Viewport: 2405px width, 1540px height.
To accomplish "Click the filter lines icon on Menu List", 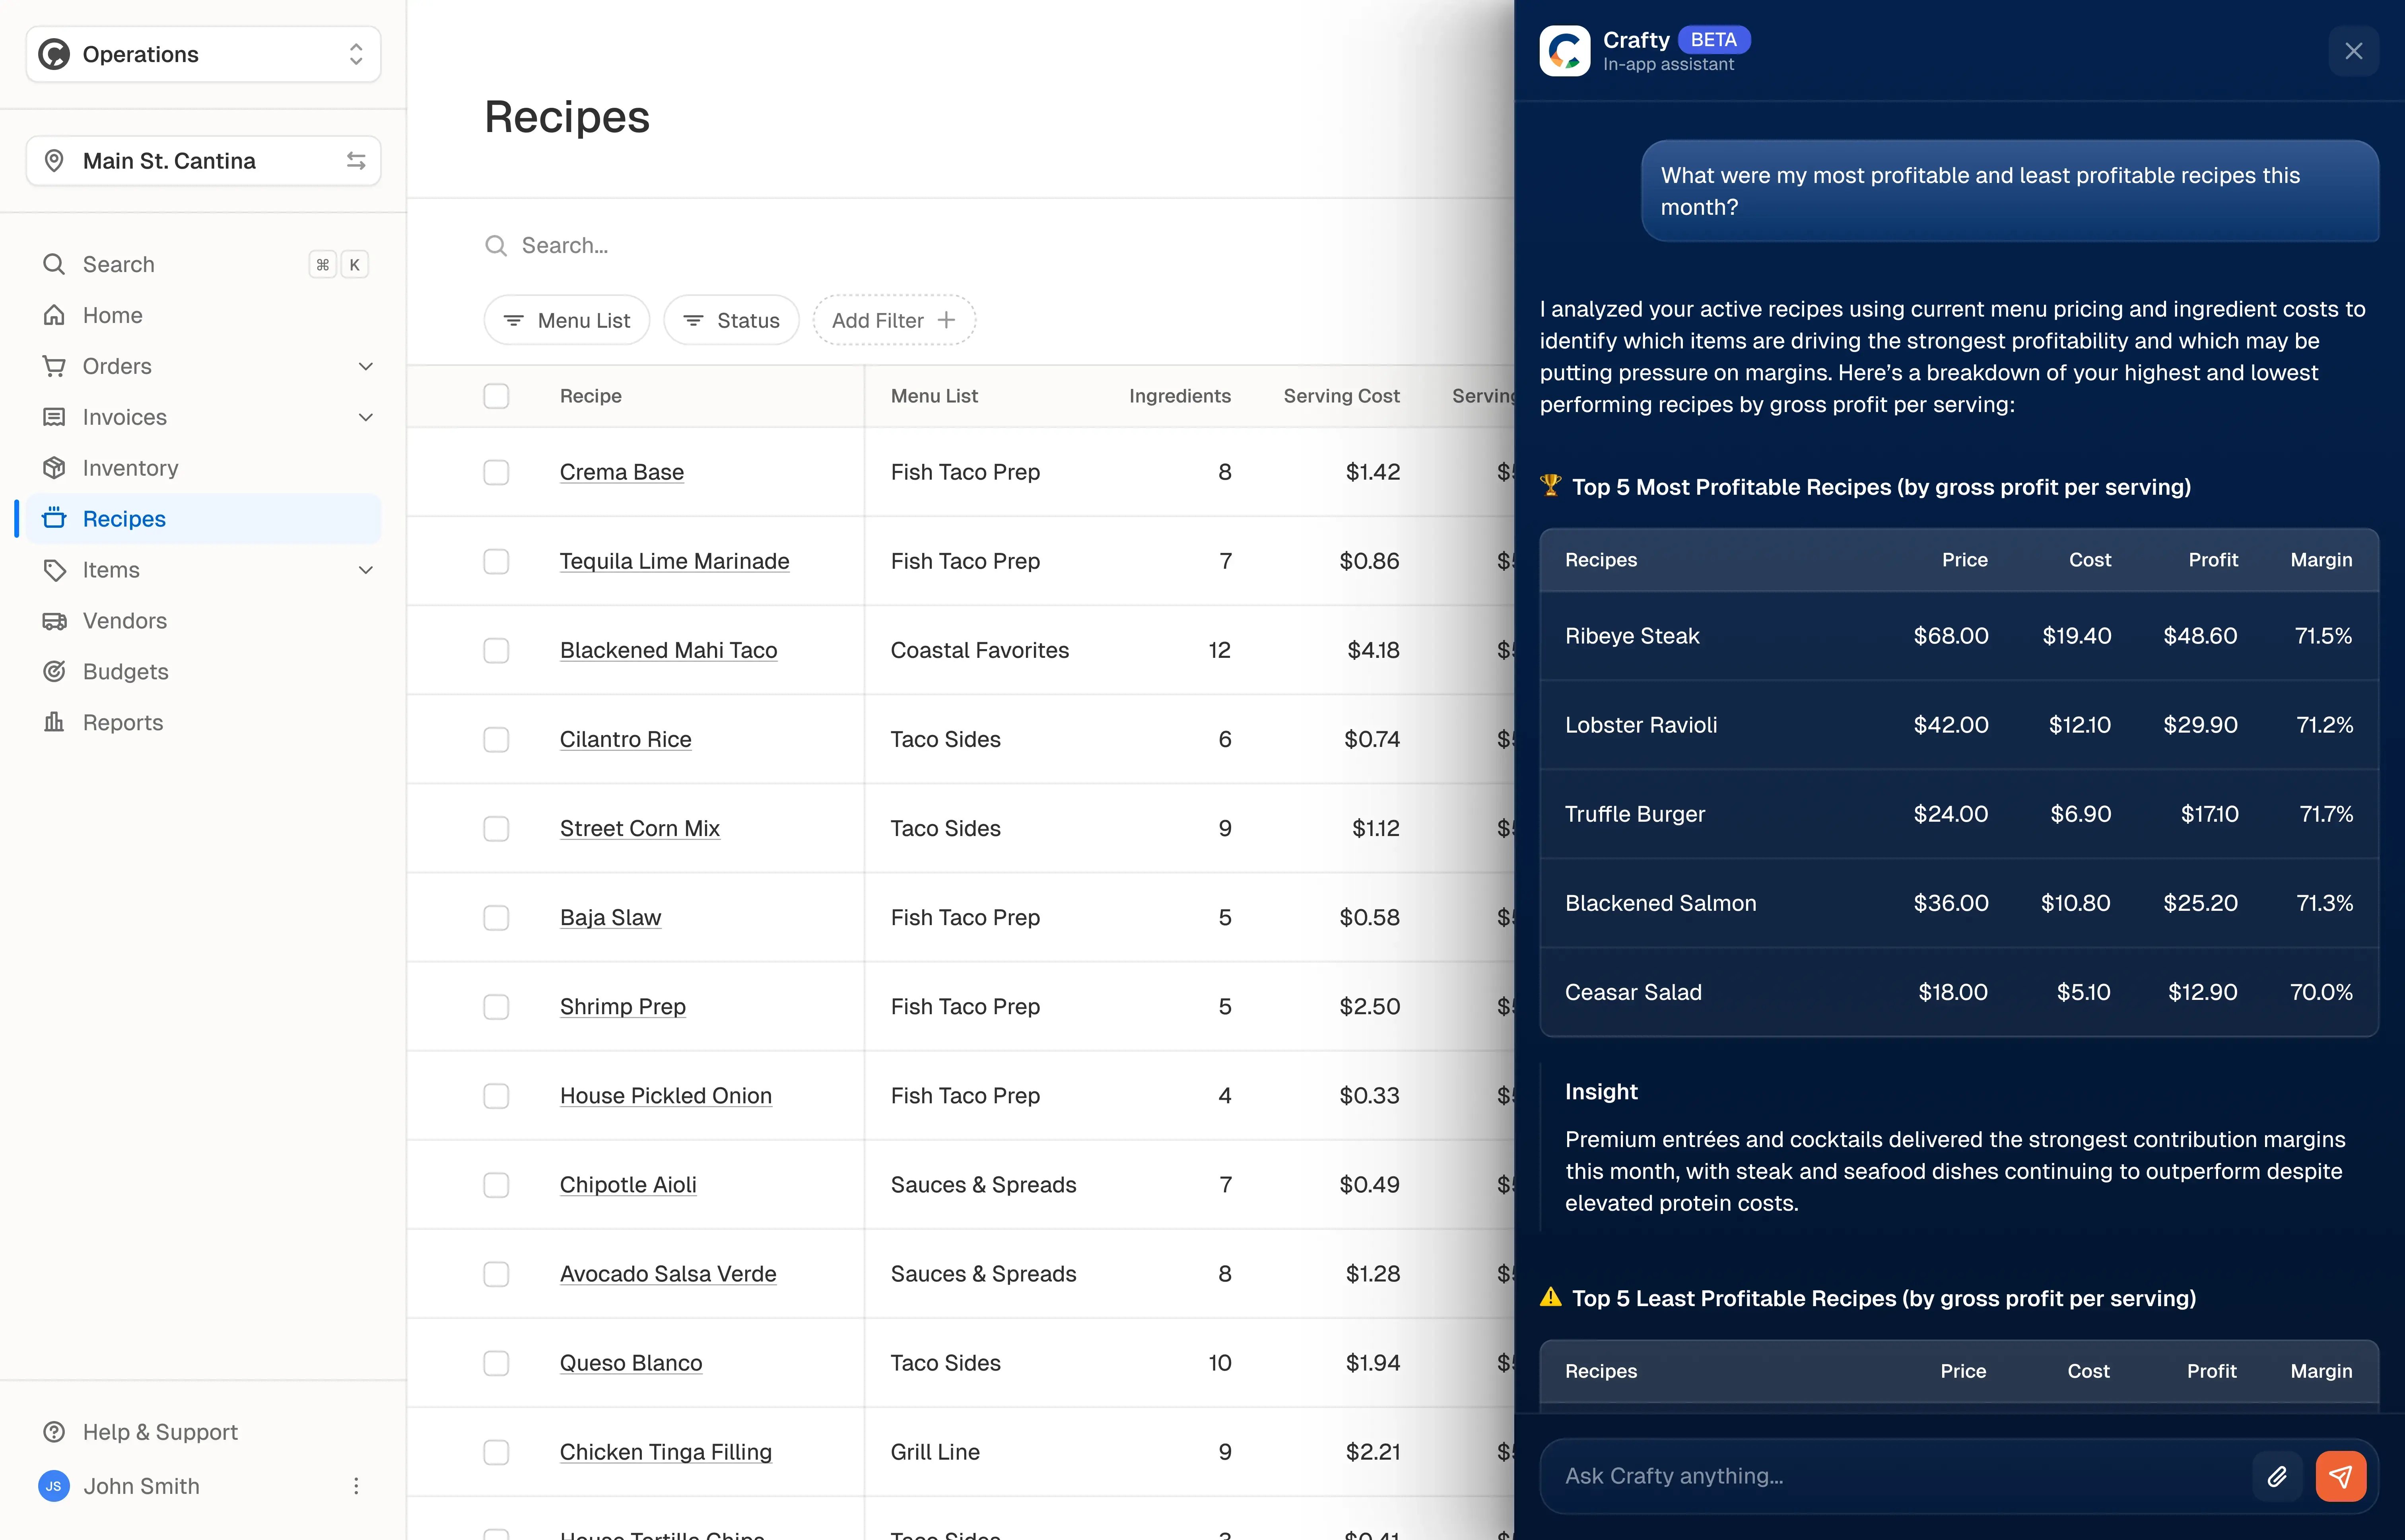I will coord(514,320).
